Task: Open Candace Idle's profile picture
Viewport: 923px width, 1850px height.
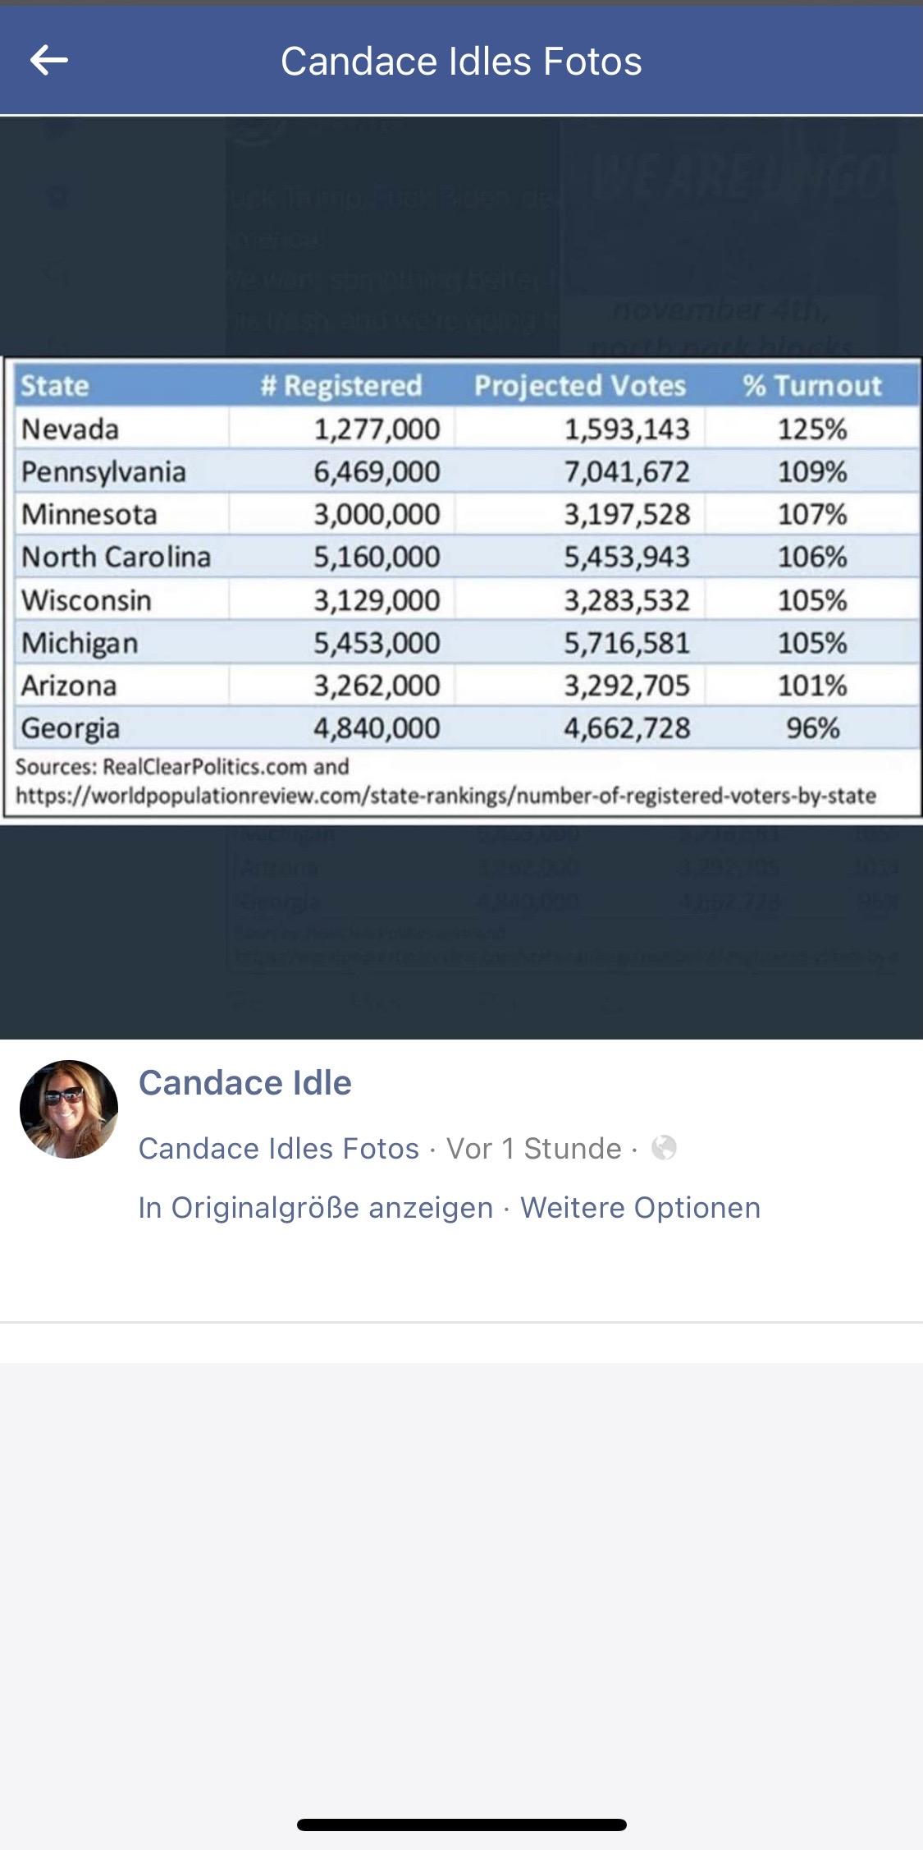Action: pyautogui.click(x=69, y=1109)
